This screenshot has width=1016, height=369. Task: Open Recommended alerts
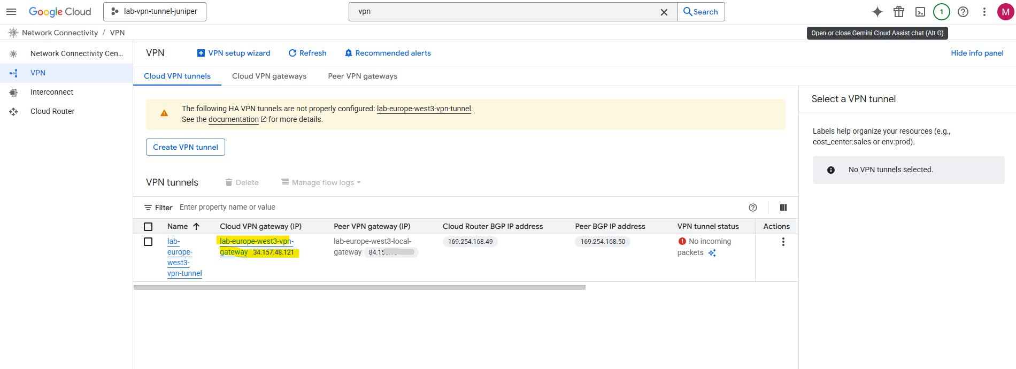388,53
